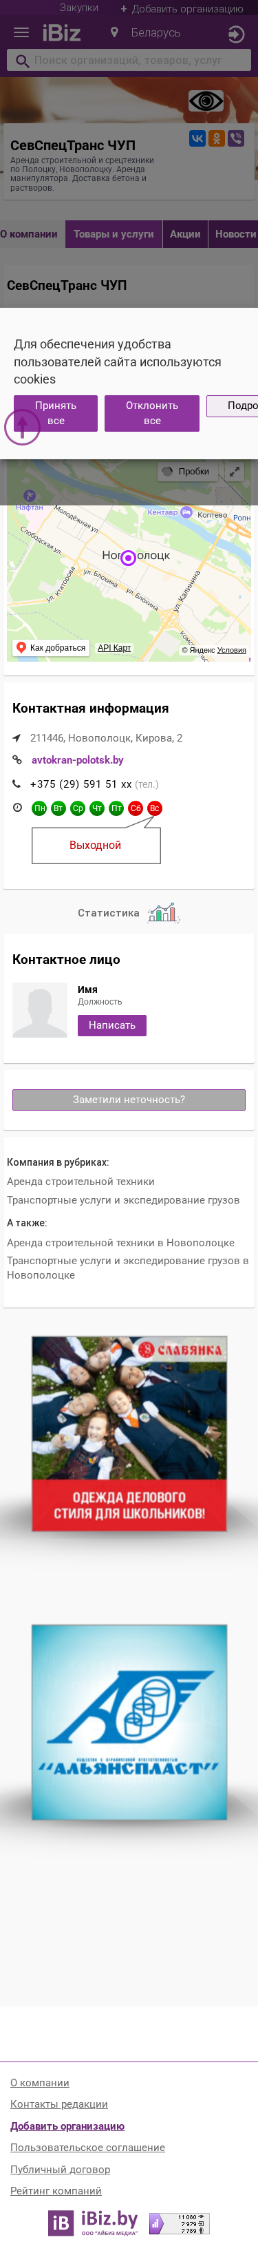Image resolution: width=258 pixels, height=2255 pixels.
Task: Open the hamburger menu
Action: [22, 33]
